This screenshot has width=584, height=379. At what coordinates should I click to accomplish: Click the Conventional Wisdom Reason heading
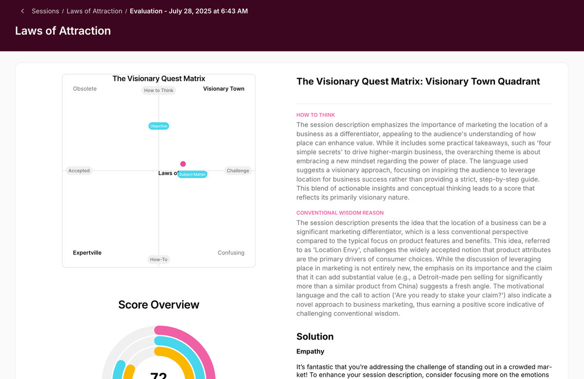(340, 213)
